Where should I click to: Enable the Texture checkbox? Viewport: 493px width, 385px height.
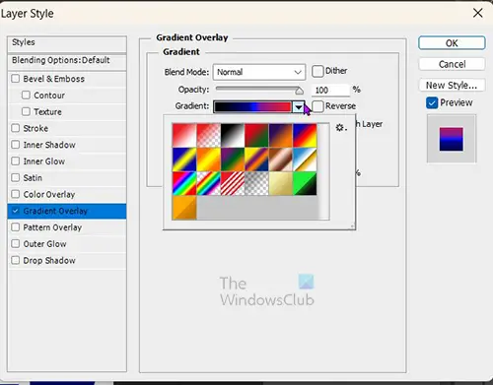point(26,111)
